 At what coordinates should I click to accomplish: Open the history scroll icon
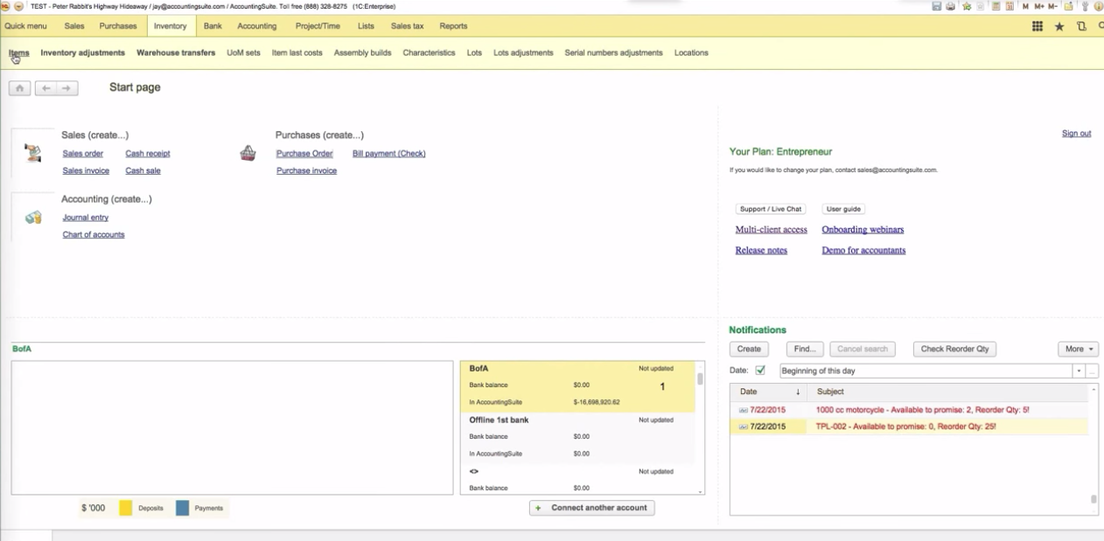(1081, 26)
